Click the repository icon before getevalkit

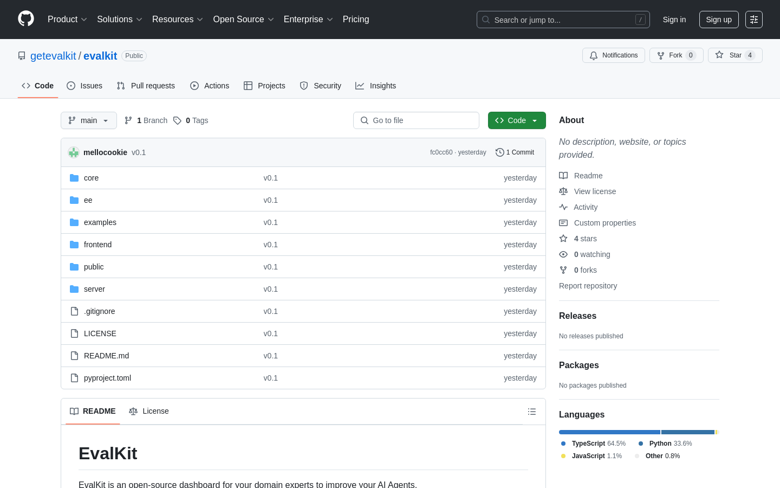click(x=22, y=56)
